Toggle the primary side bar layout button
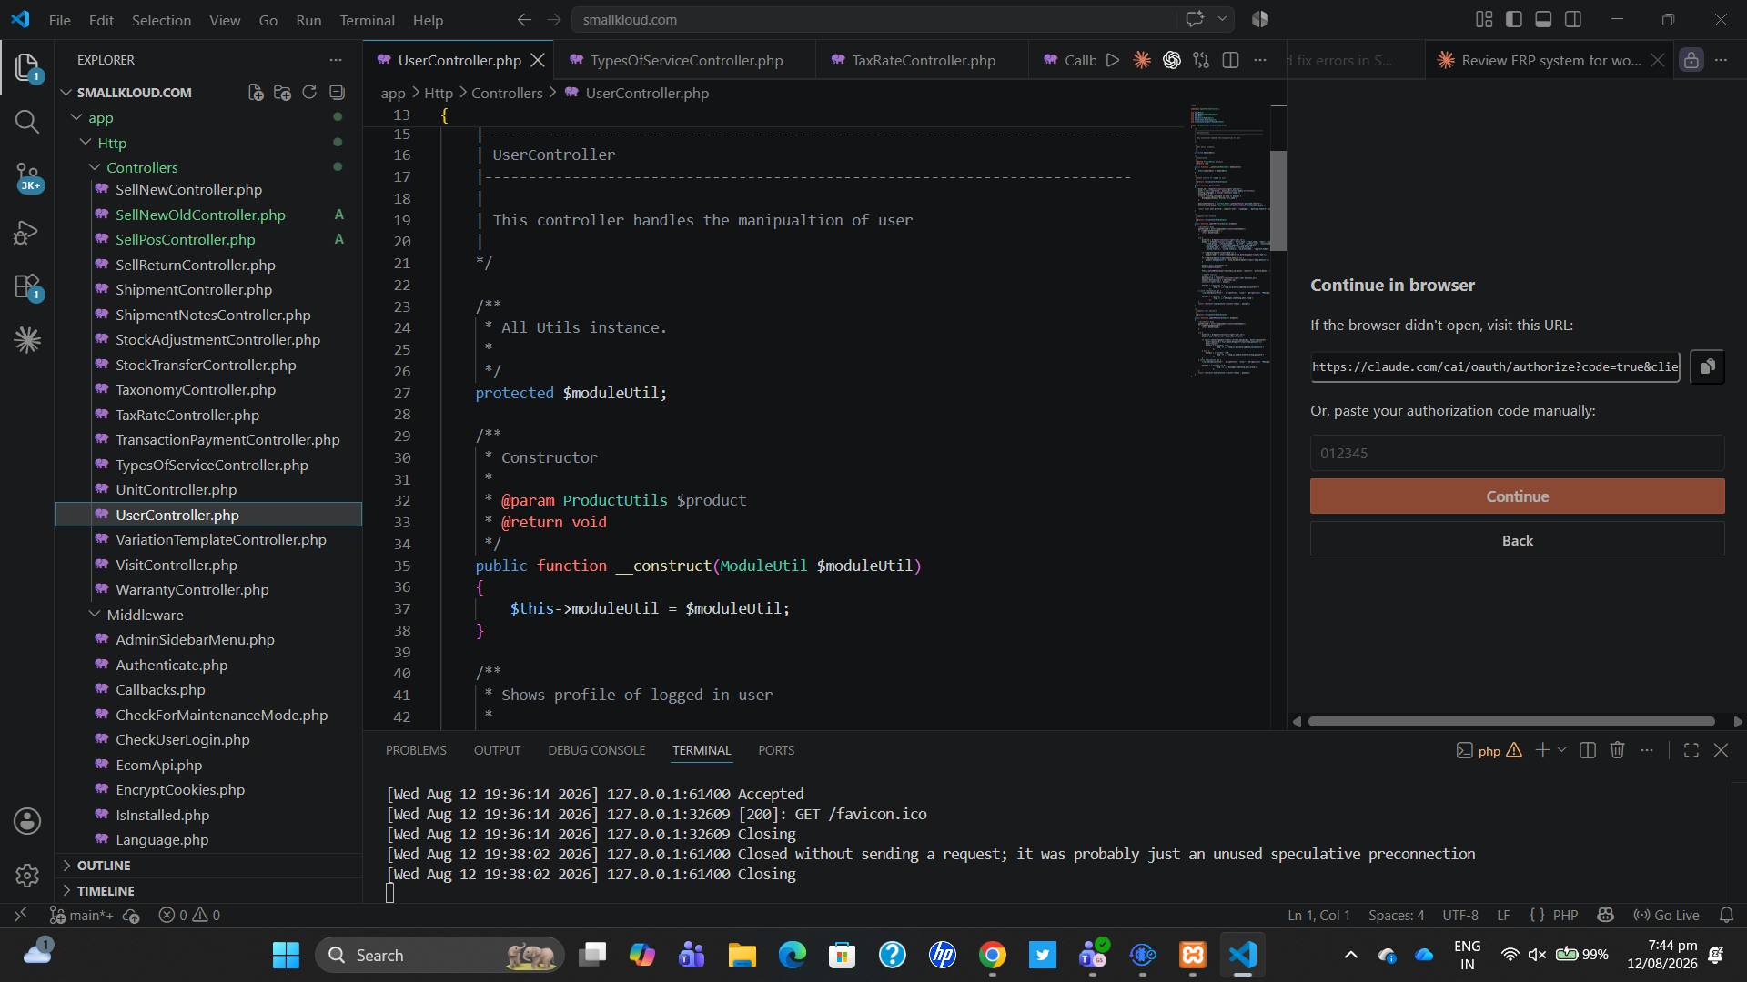The height and width of the screenshot is (982, 1747). [1514, 19]
